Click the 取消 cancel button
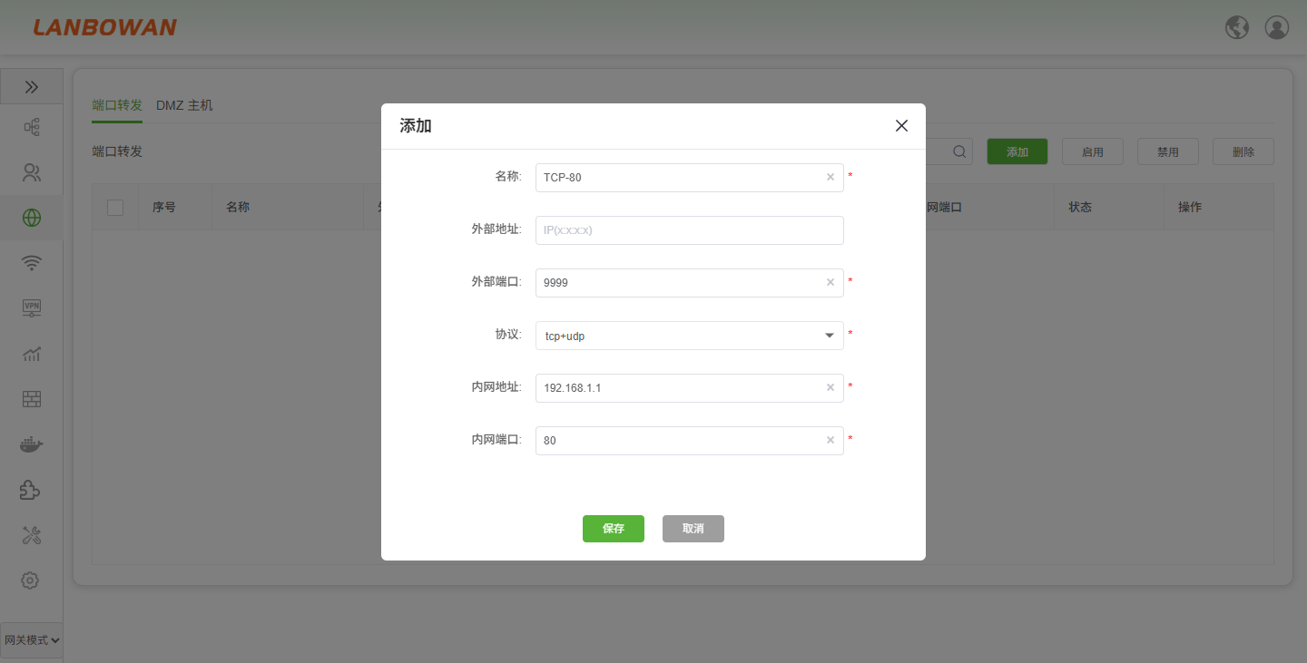The height and width of the screenshot is (663, 1307). click(x=693, y=529)
